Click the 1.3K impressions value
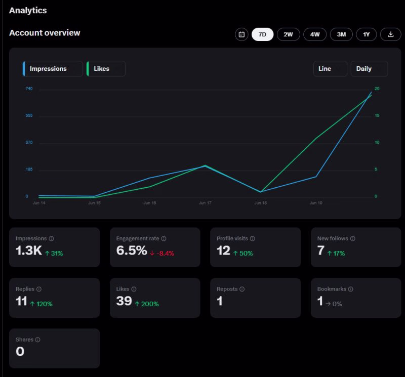Image resolution: width=405 pixels, height=377 pixels. click(x=29, y=250)
